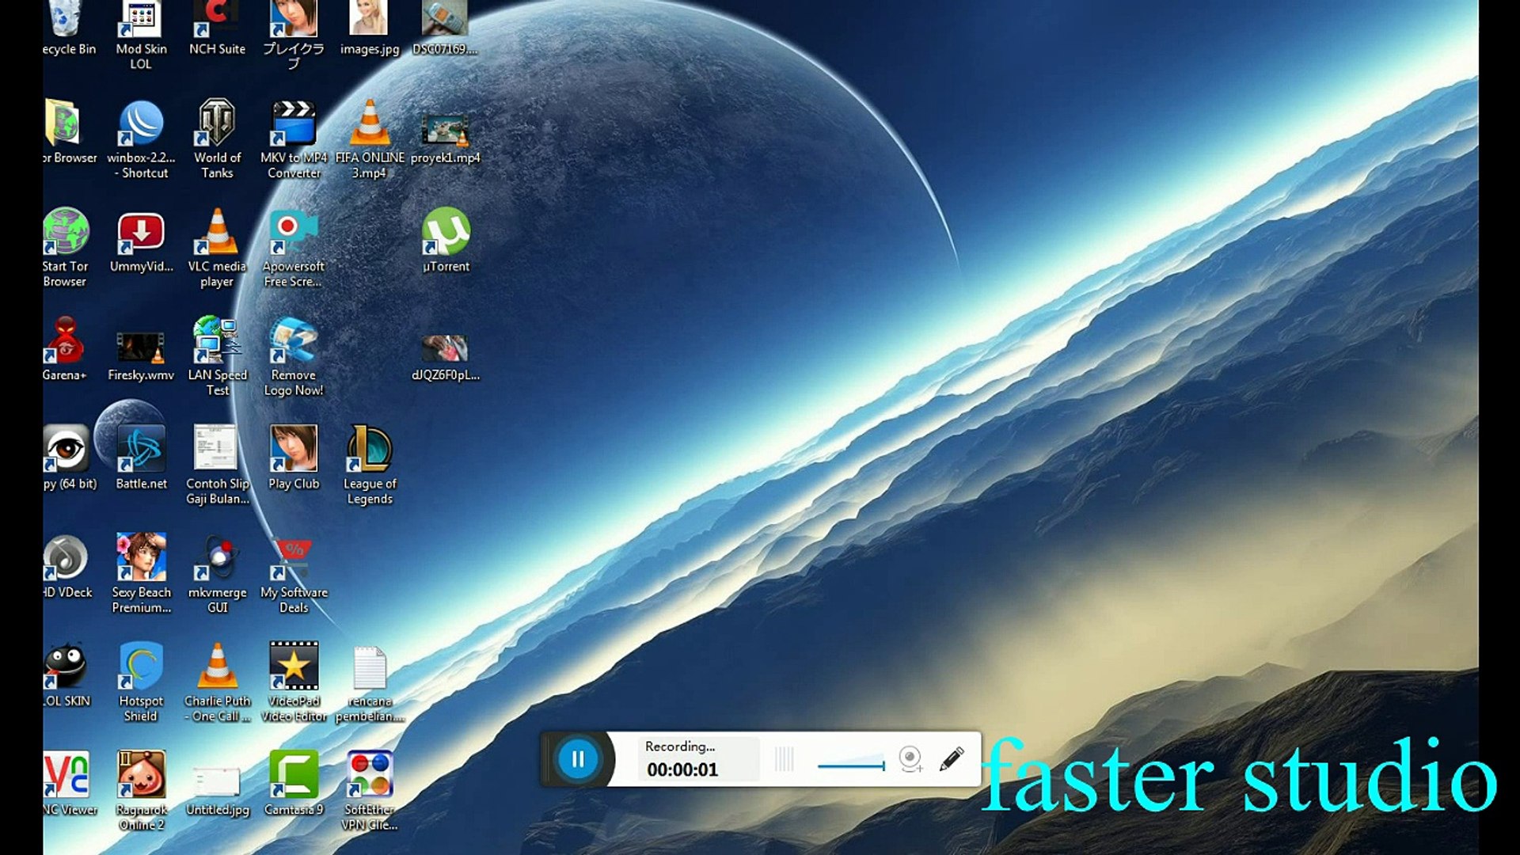Screen dimensions: 1520x855
Task: Pause the screen recording
Action: (x=578, y=759)
